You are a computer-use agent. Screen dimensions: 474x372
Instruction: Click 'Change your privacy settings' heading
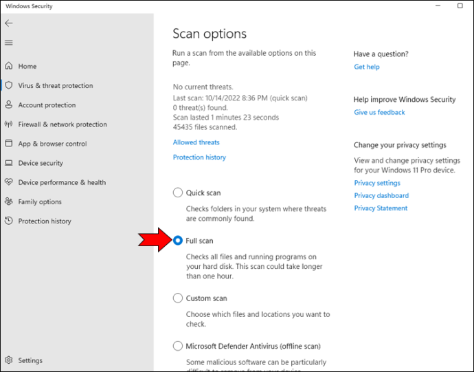tap(400, 145)
